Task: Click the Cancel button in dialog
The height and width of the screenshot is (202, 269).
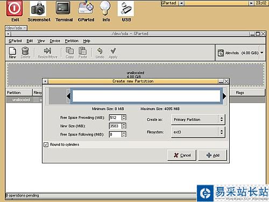Action: point(182,155)
